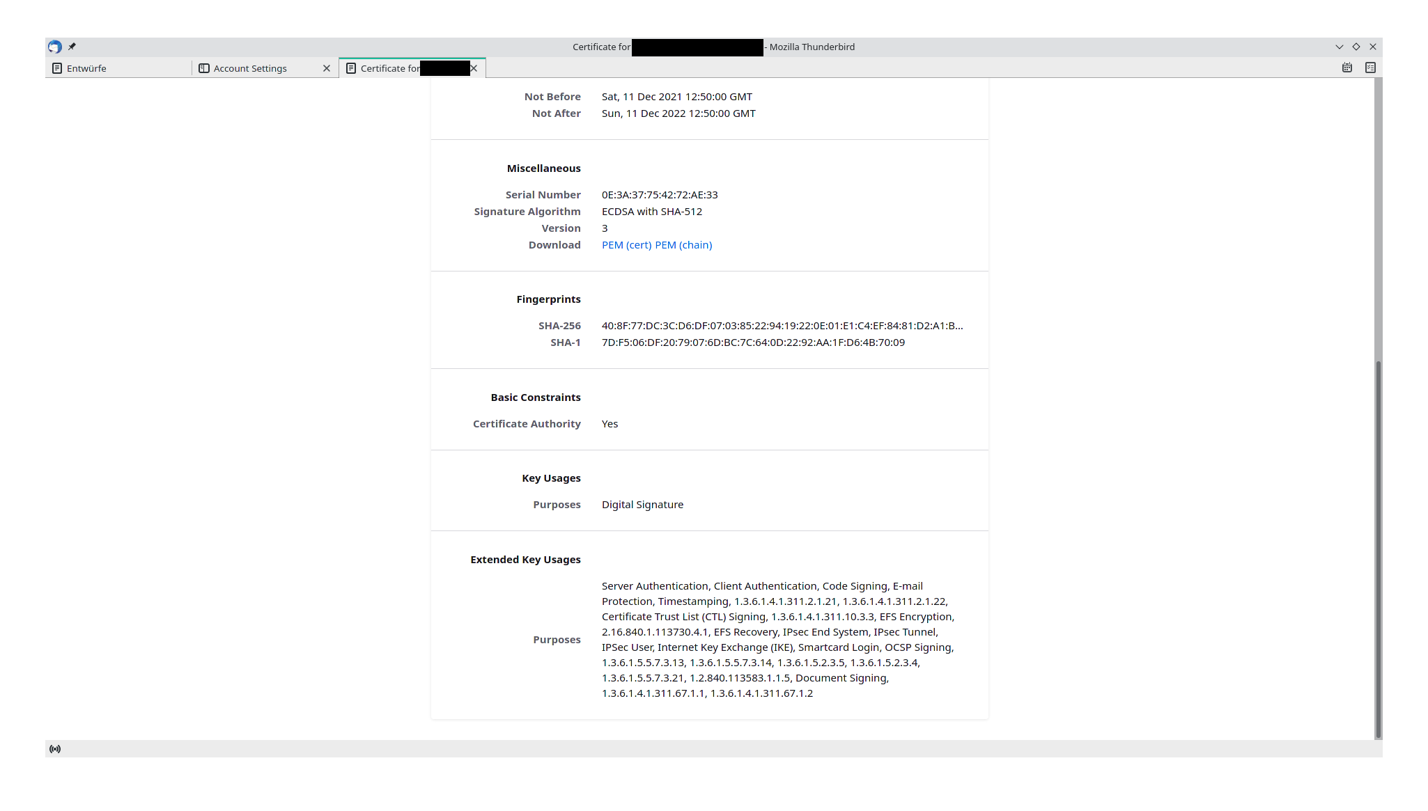Open the Calendar tab icon
Screen dimensions: 1428x811
point(1347,68)
